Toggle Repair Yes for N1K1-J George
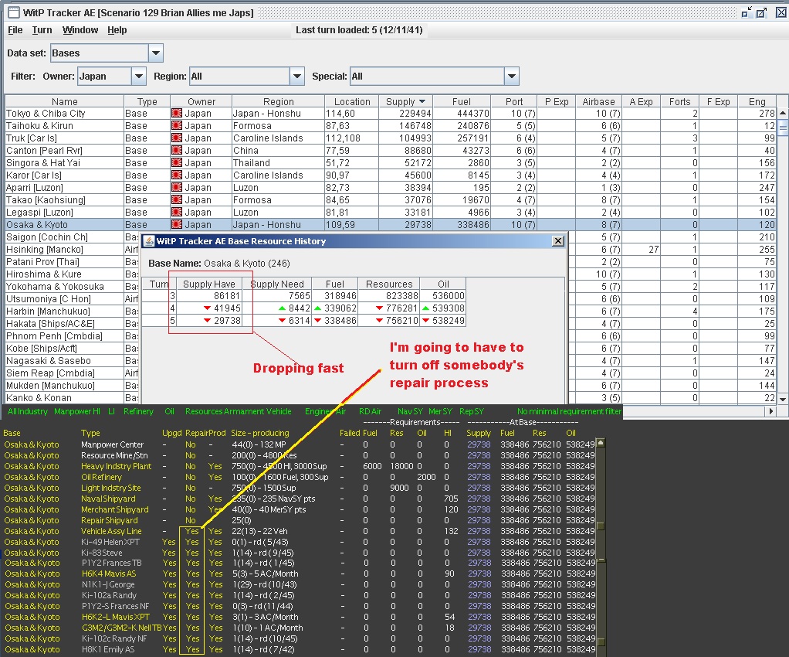Screen dimensions: 789x657 click(x=193, y=584)
